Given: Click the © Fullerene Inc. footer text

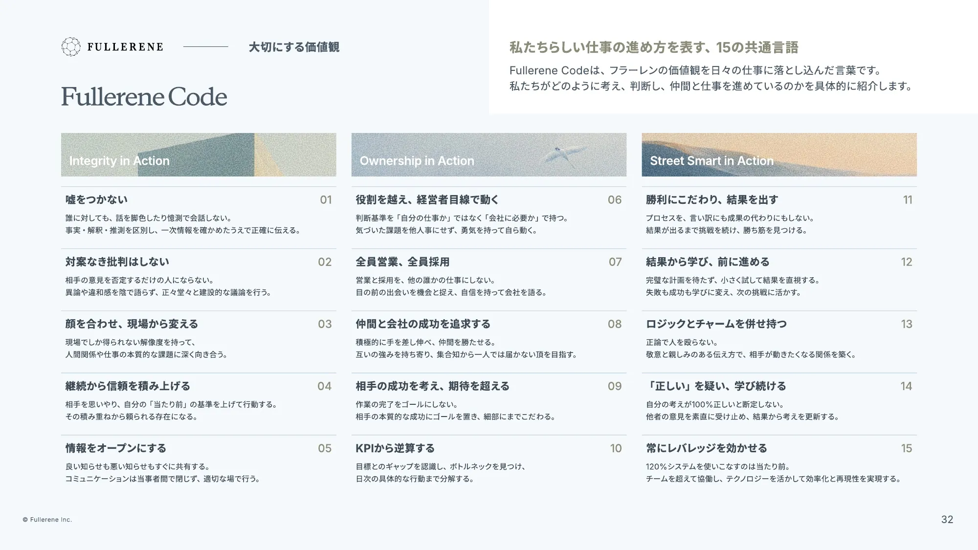Looking at the screenshot, I should pos(47,520).
